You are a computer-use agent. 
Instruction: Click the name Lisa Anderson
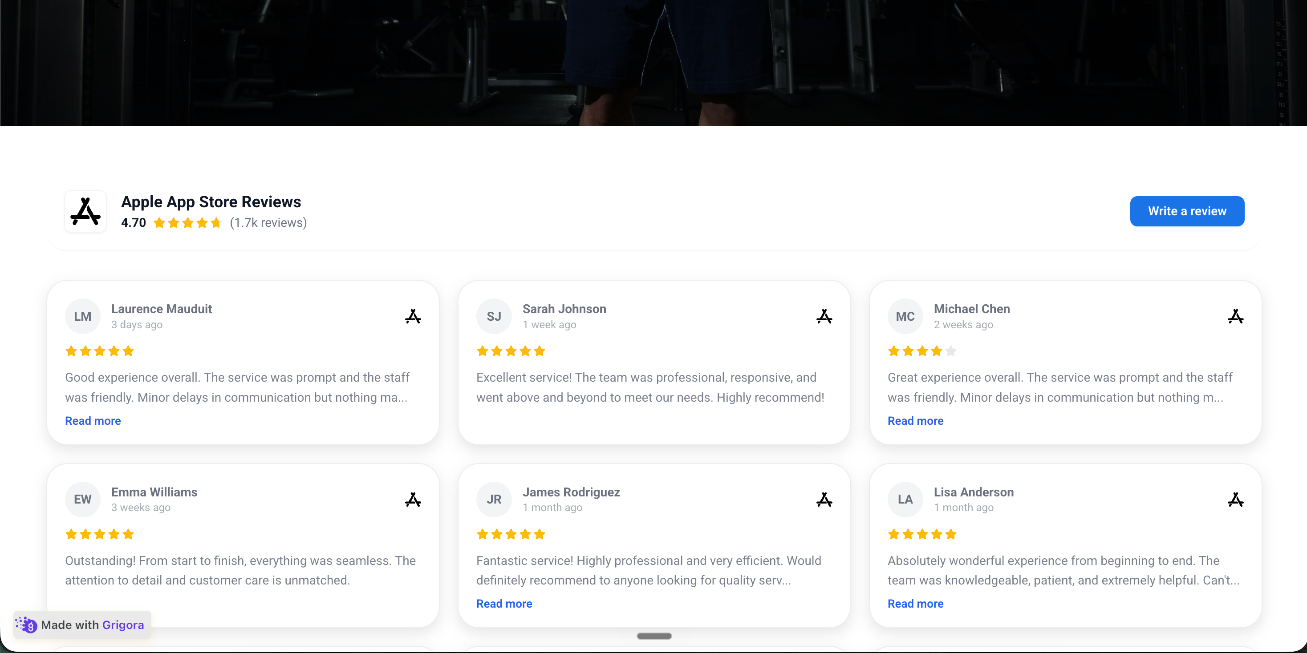[x=974, y=492]
